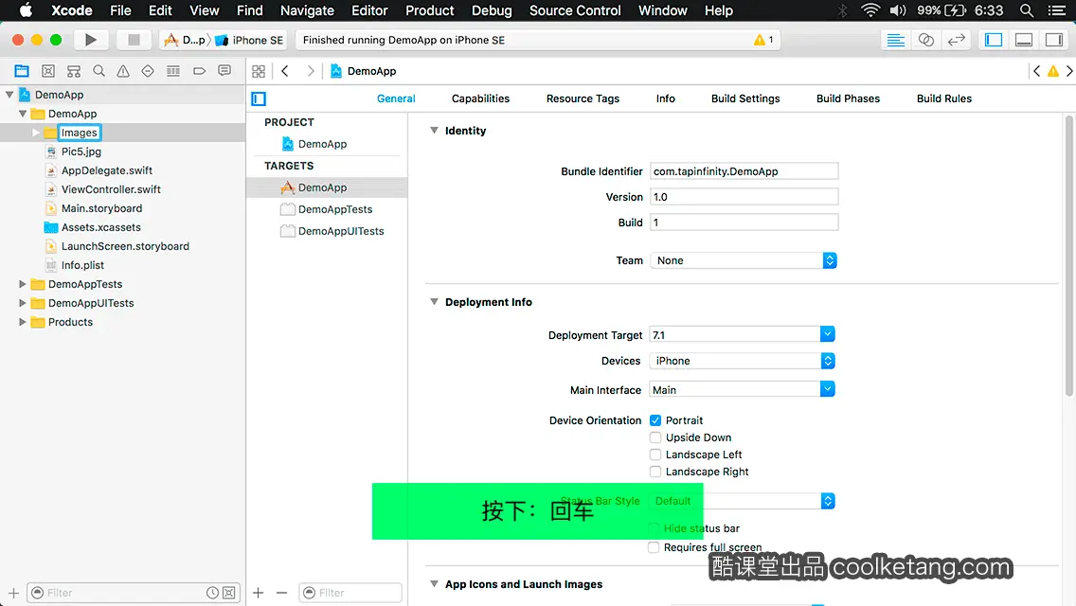Add a new target with plus
This screenshot has width=1076, height=606.
258,593
